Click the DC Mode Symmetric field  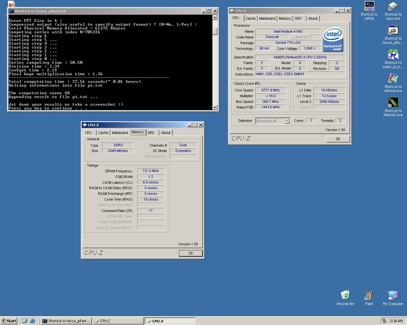click(x=183, y=151)
